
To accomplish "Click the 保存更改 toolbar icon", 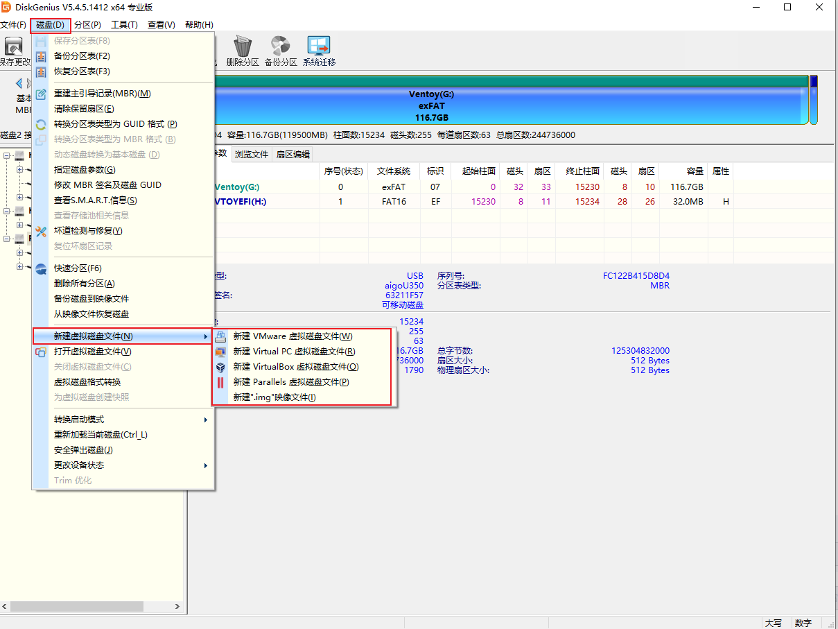I will coord(14,46).
